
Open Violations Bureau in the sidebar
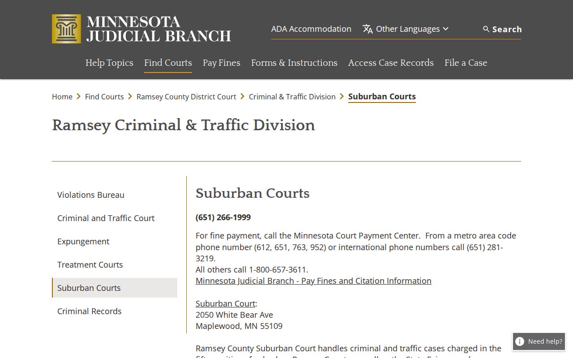tap(115, 195)
